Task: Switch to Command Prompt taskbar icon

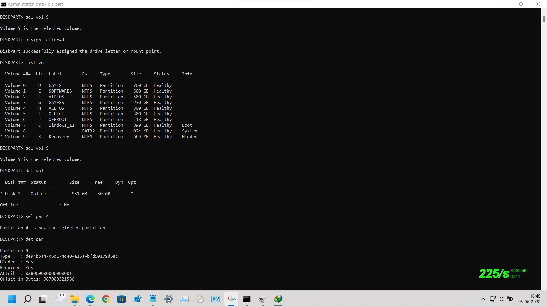Action: 247,299
